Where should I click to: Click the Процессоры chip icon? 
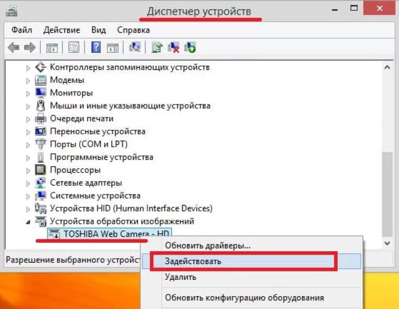[x=41, y=170]
